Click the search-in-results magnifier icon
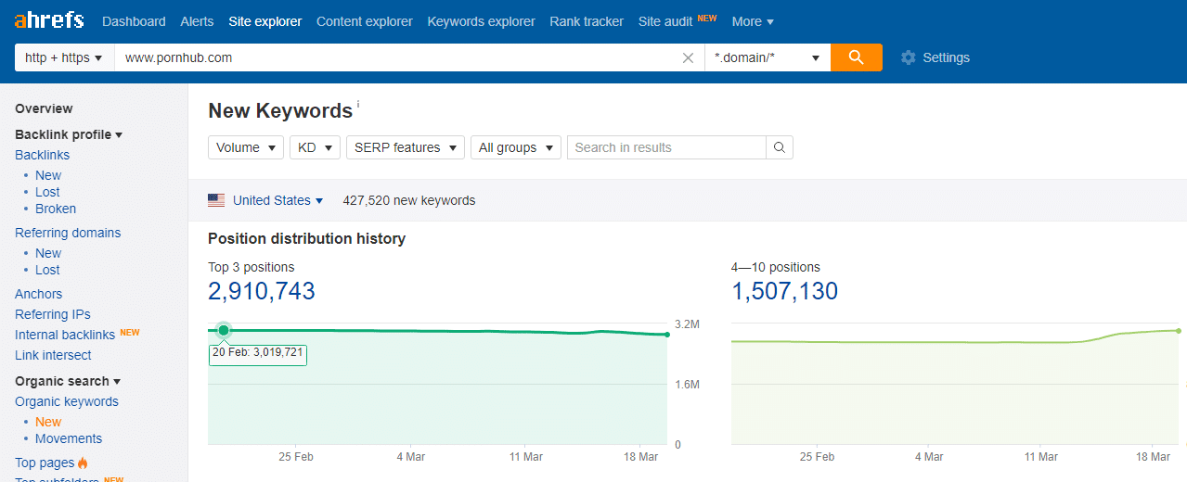The image size is (1187, 482). (780, 147)
